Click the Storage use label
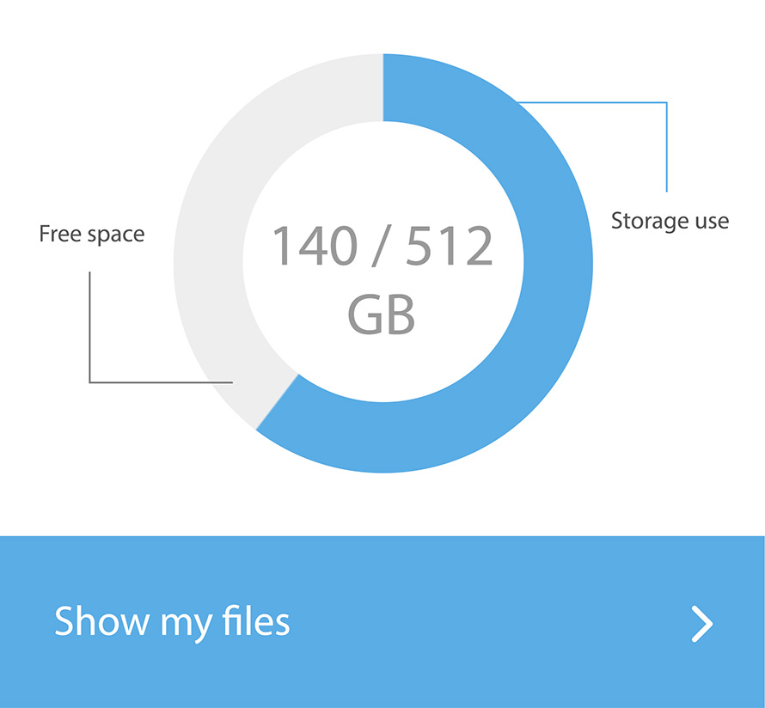Image resolution: width=765 pixels, height=708 pixels. click(x=670, y=221)
